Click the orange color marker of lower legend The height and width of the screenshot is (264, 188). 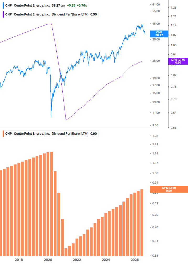point(3,134)
